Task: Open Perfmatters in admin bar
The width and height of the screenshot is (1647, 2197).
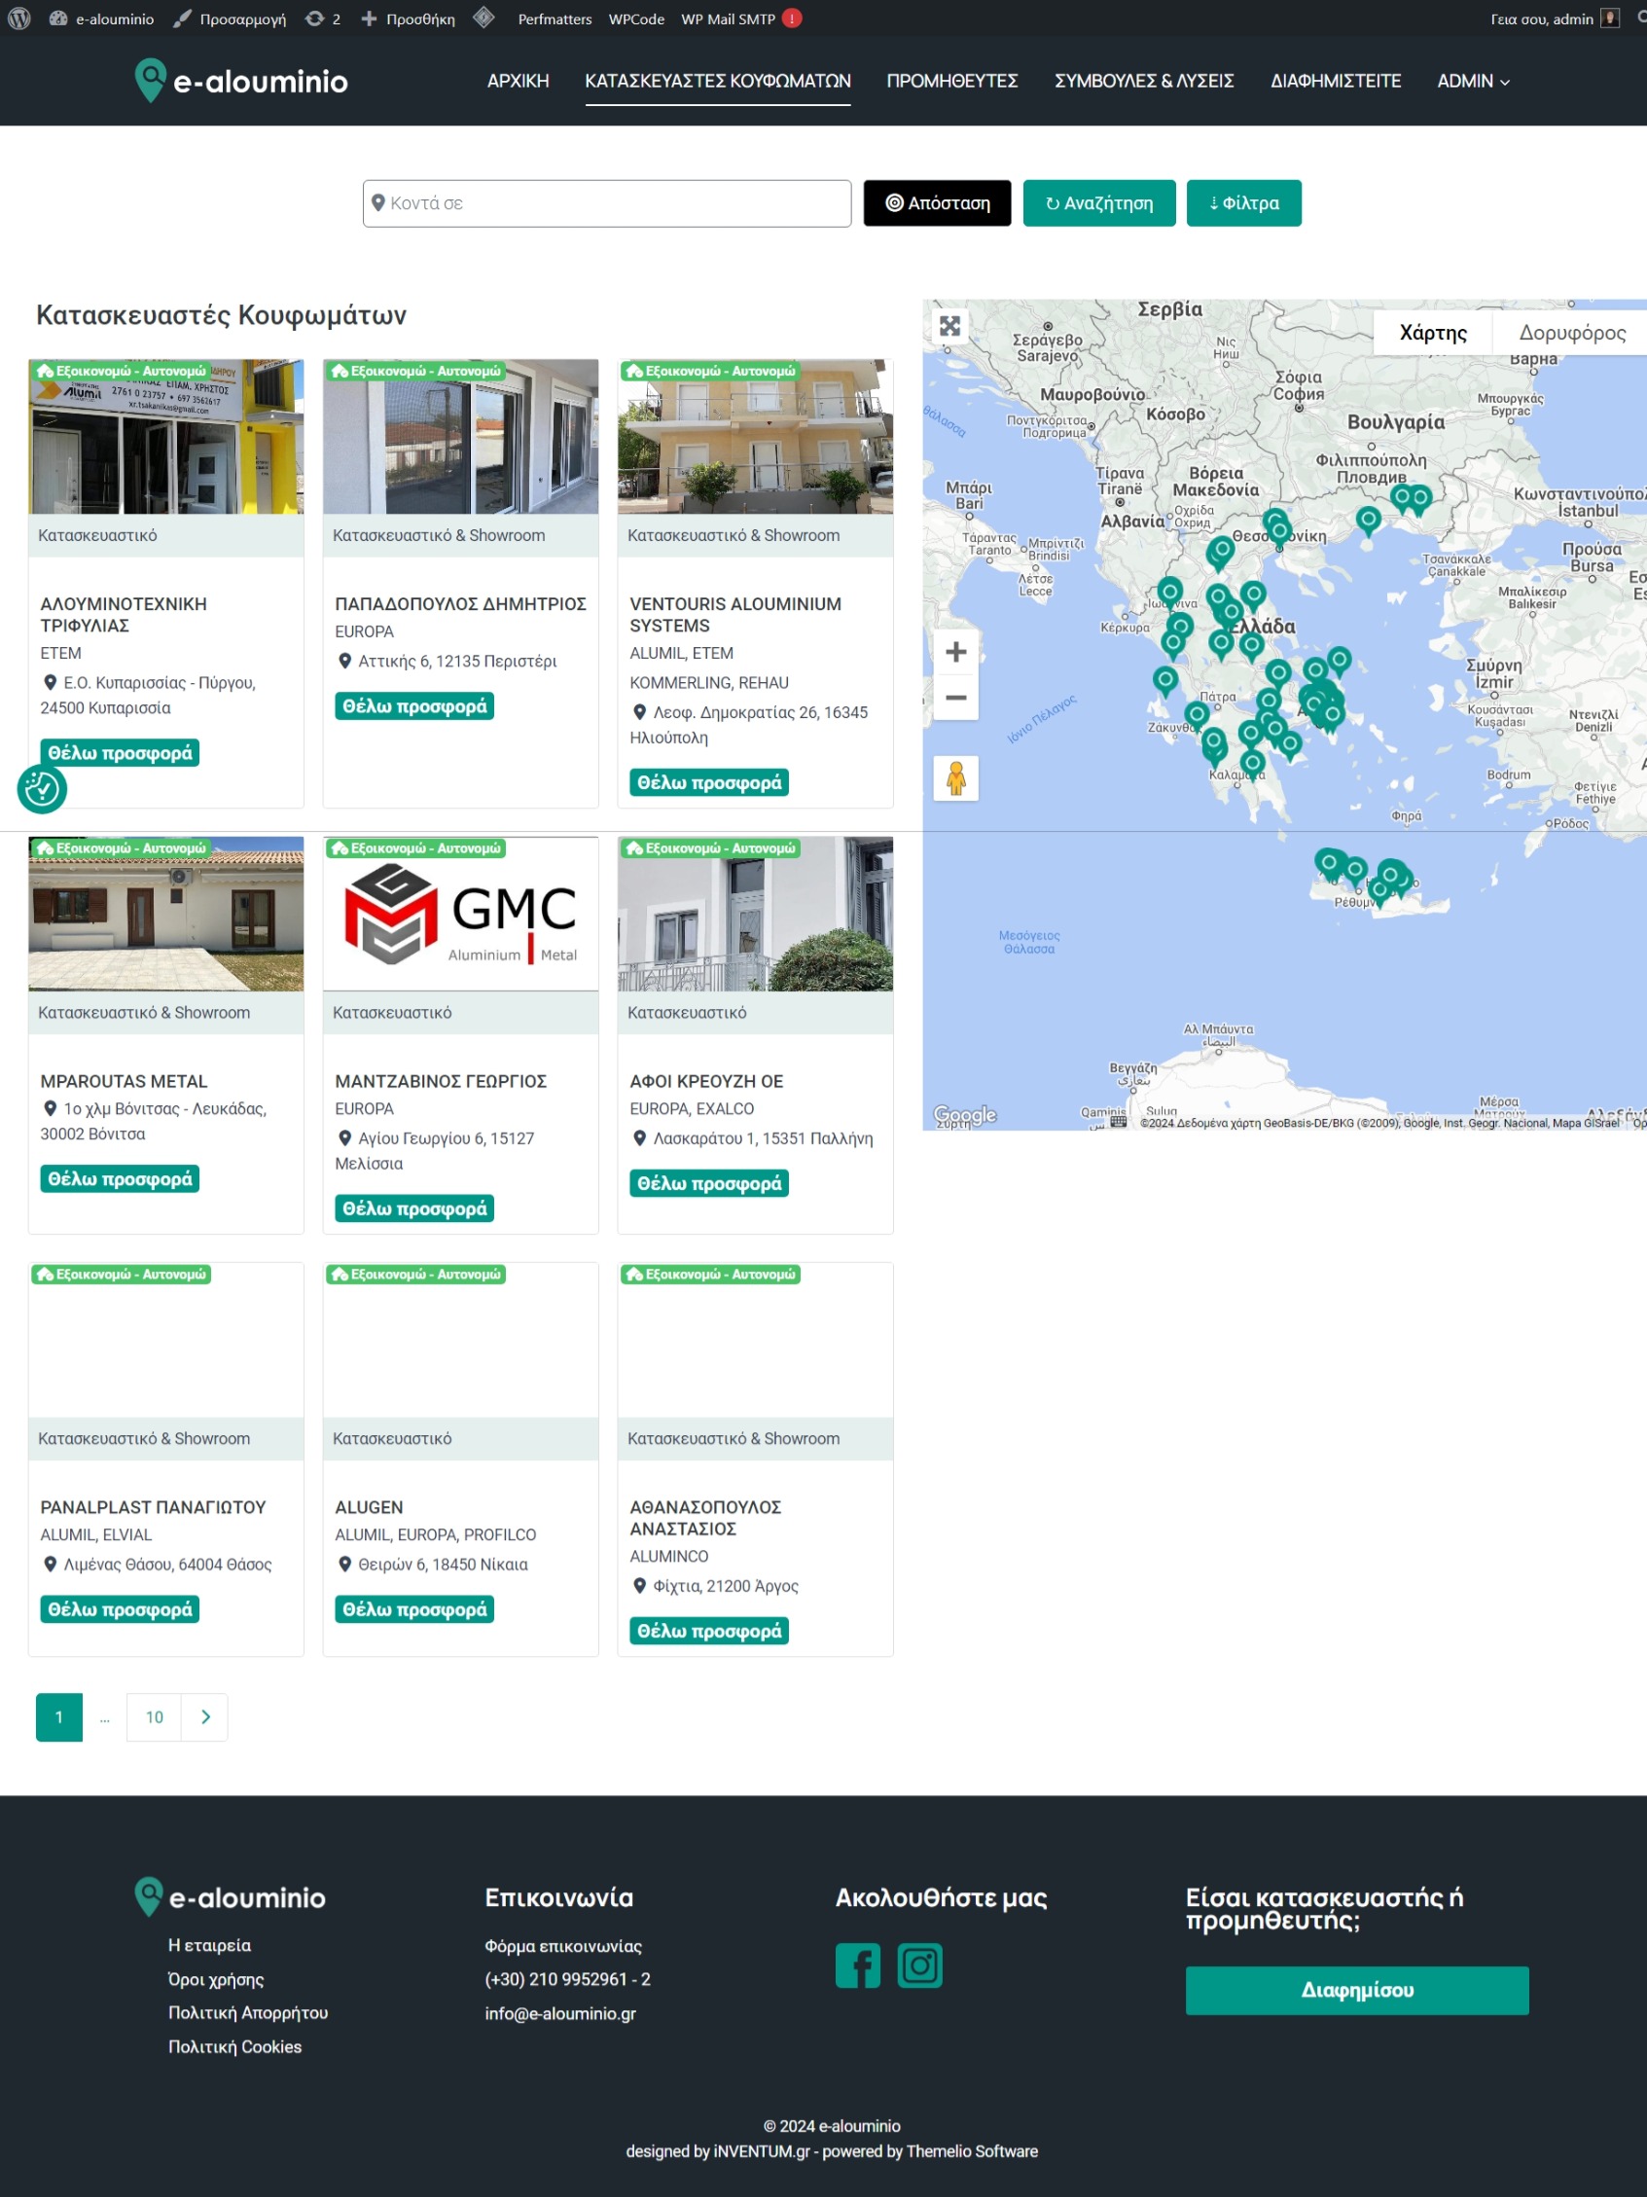Action: pyautogui.click(x=555, y=18)
